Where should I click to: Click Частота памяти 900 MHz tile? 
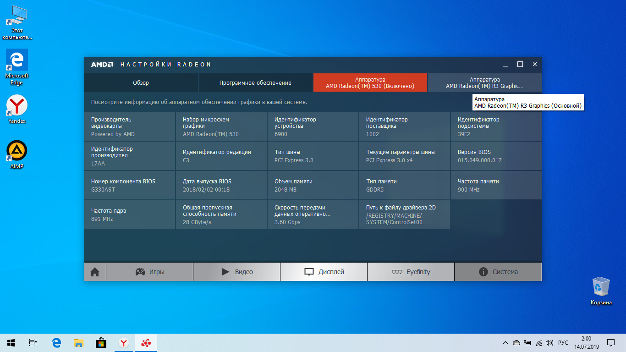[496, 185]
